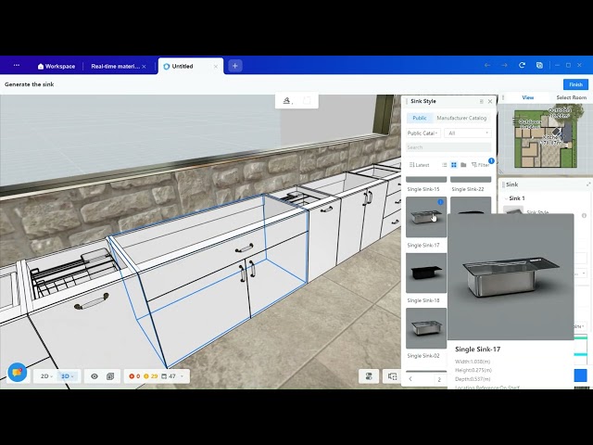The image size is (593, 445).
Task: Open the three-dot menu in title bar
Action: pyautogui.click(x=17, y=66)
